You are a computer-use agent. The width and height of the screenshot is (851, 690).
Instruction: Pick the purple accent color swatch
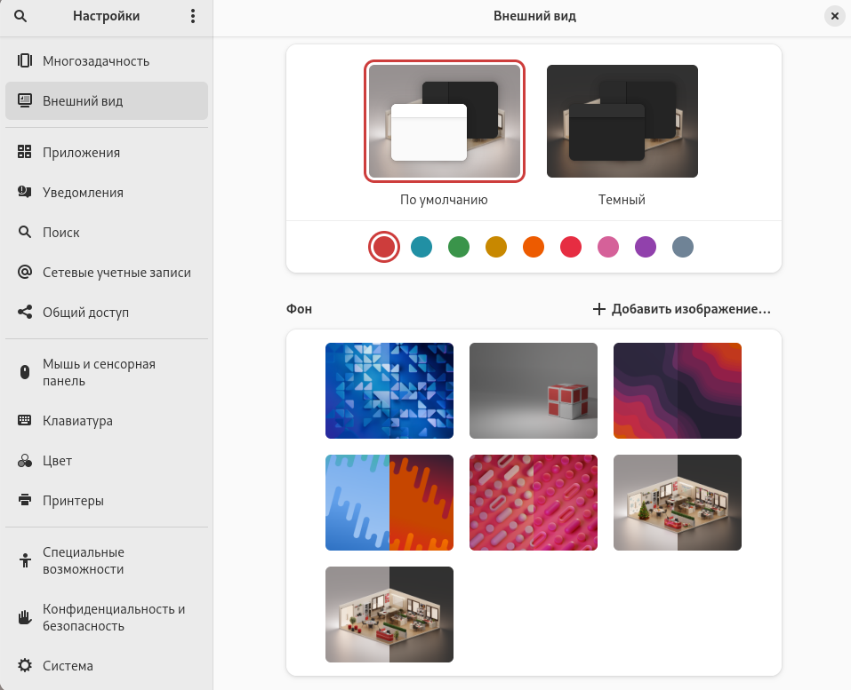pos(646,247)
